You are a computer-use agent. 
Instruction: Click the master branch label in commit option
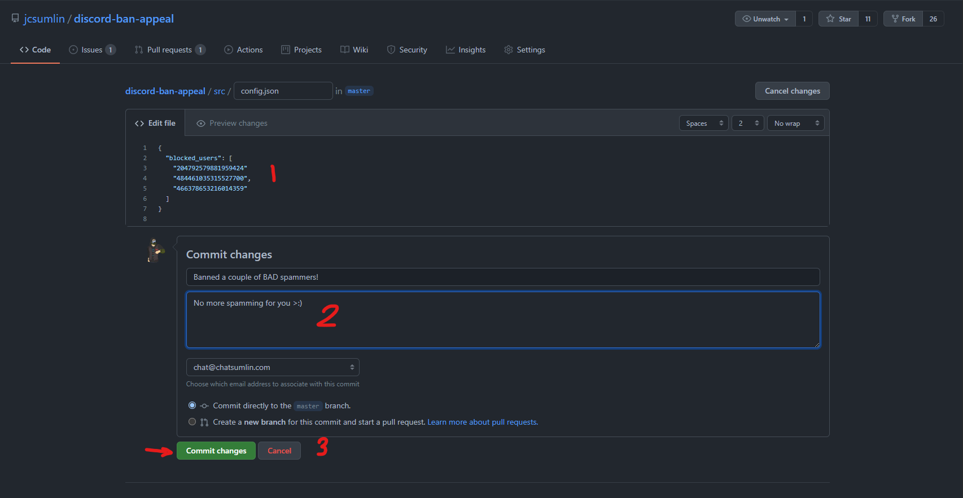coord(308,406)
